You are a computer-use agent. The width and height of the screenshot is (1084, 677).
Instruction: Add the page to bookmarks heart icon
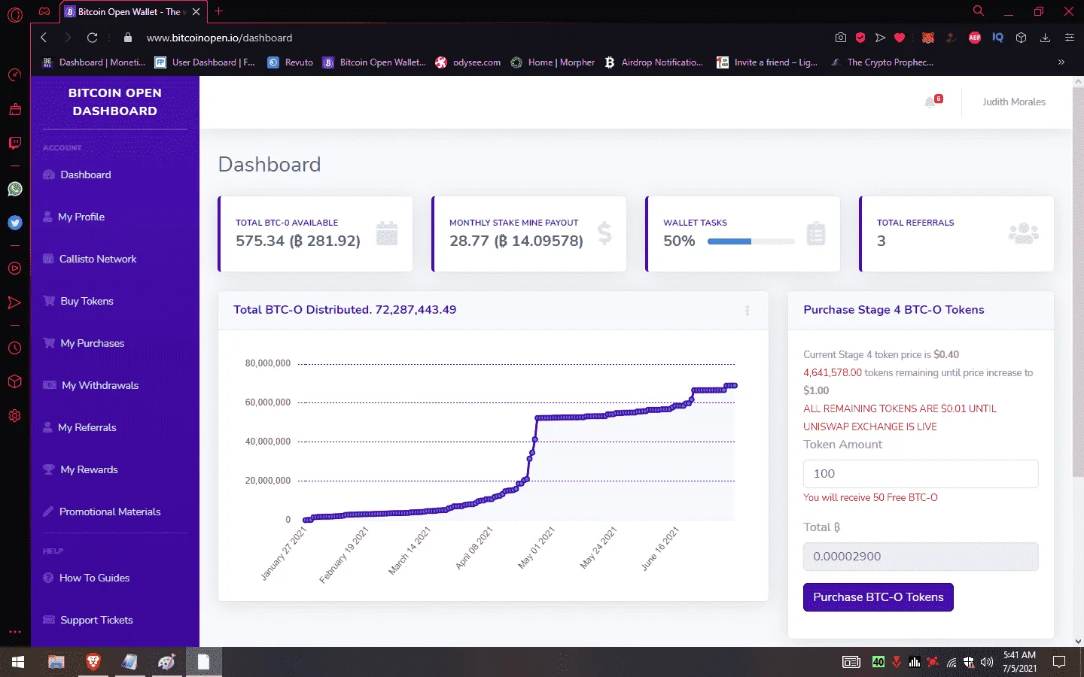(900, 38)
